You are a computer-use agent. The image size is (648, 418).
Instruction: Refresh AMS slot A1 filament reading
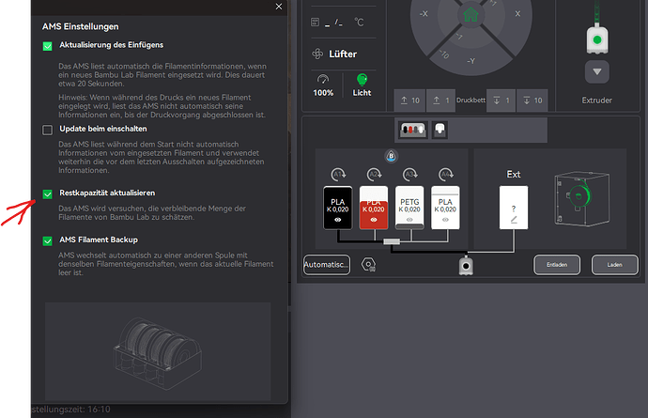coord(338,175)
